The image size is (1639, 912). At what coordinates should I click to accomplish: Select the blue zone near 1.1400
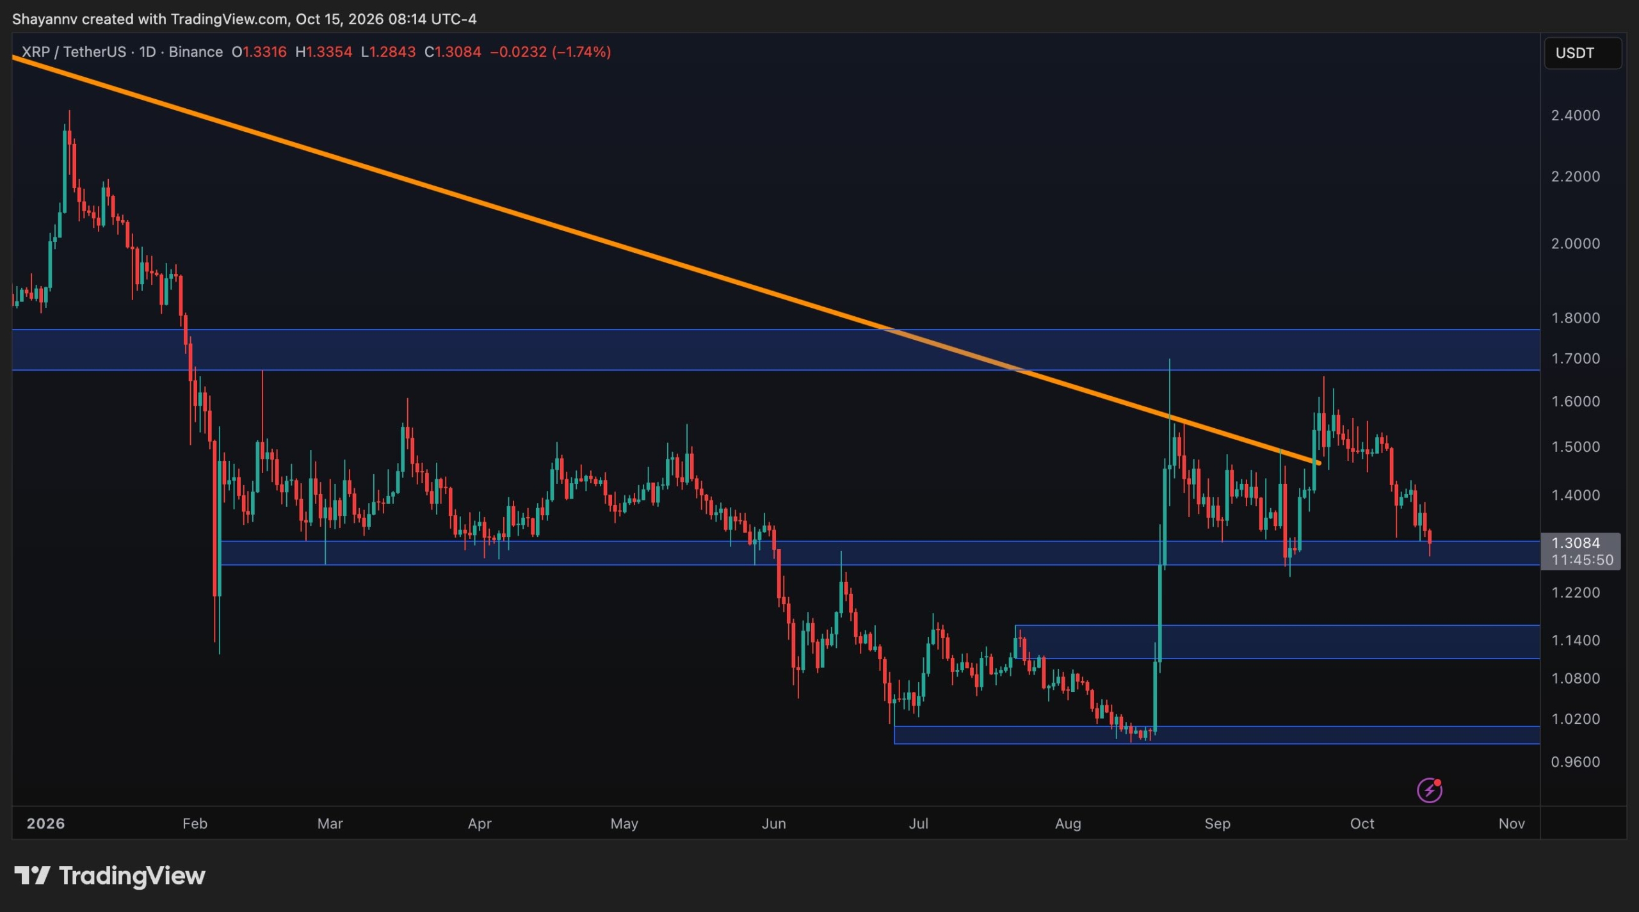click(x=1277, y=642)
